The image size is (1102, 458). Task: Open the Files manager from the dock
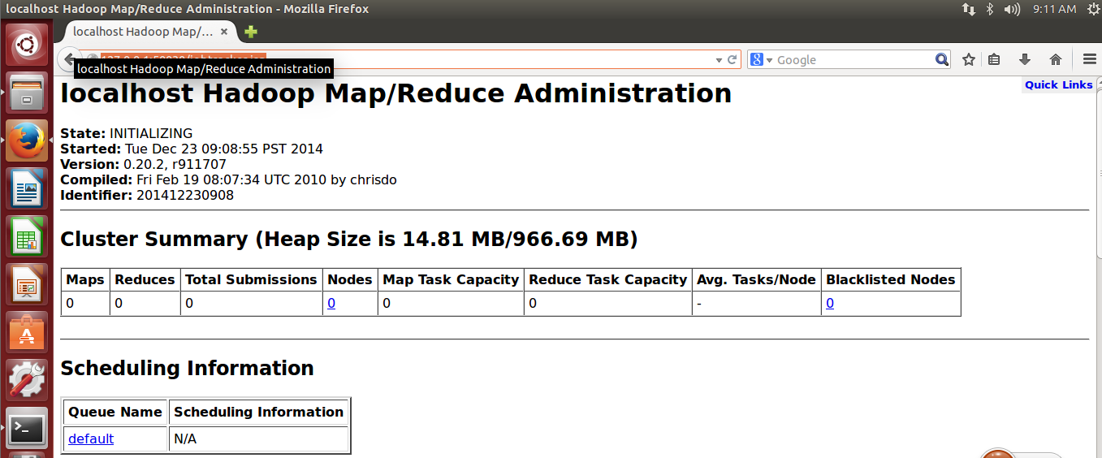point(27,92)
